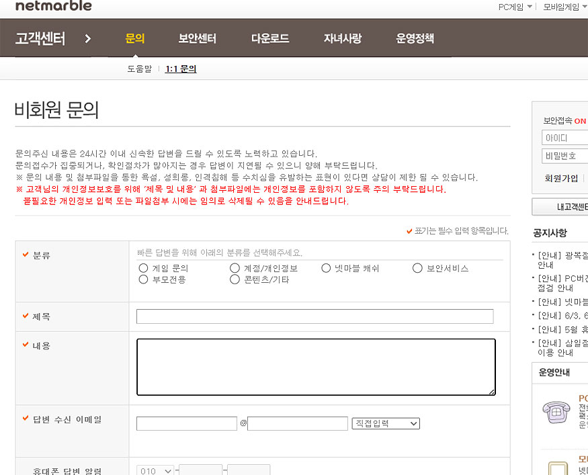Screen dimensions: 588x475
Task: Click the arrow icon beside 고객센터
Action: 88,39
